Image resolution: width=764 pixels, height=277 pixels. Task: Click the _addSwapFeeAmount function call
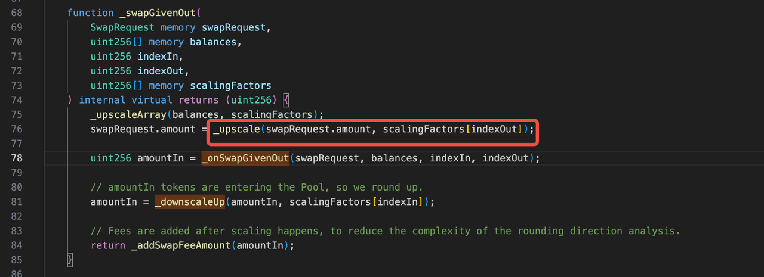pyautogui.click(x=181, y=245)
